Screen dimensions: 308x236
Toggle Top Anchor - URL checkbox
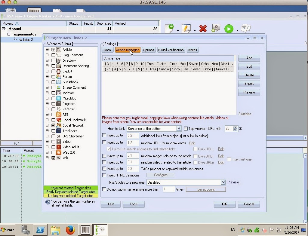186,129
